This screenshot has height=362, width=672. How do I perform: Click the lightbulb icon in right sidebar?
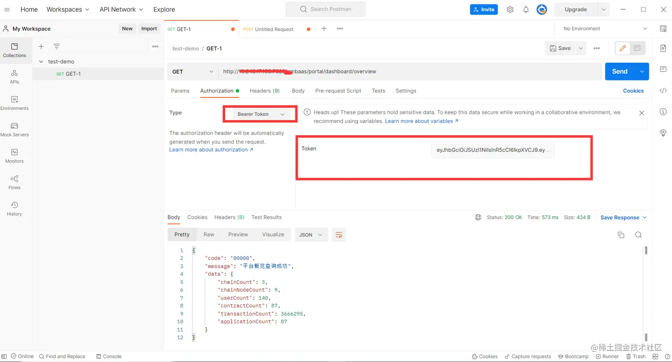663,133
